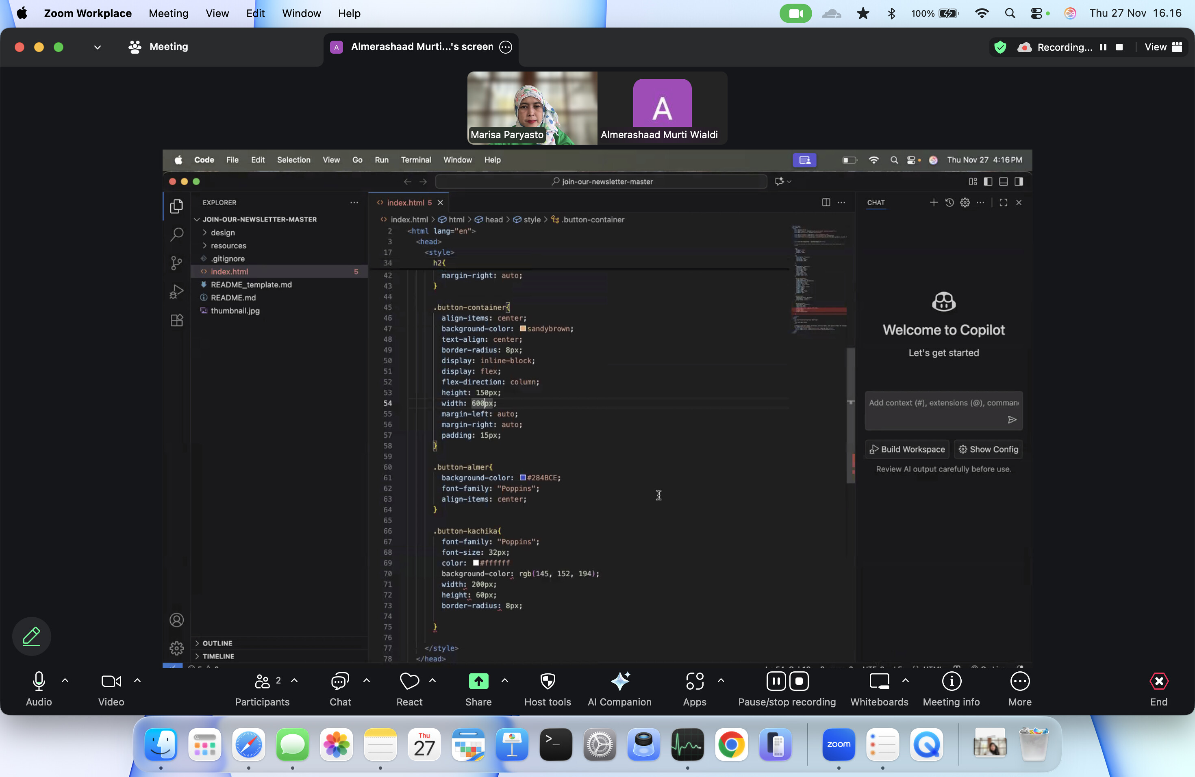Click the green annotate pencil button
Image resolution: width=1195 pixels, height=777 pixels.
(32, 636)
